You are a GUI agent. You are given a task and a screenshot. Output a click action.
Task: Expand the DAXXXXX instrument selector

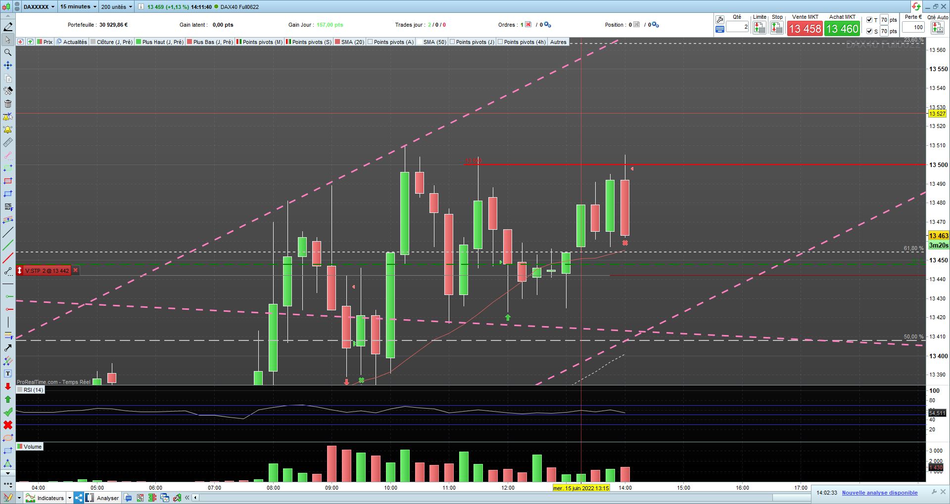[39, 6]
